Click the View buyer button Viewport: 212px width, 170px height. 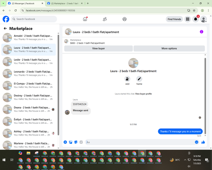coord(98,48)
